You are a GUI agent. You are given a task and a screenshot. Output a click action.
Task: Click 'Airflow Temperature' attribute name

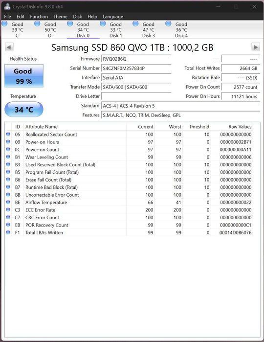point(46,203)
